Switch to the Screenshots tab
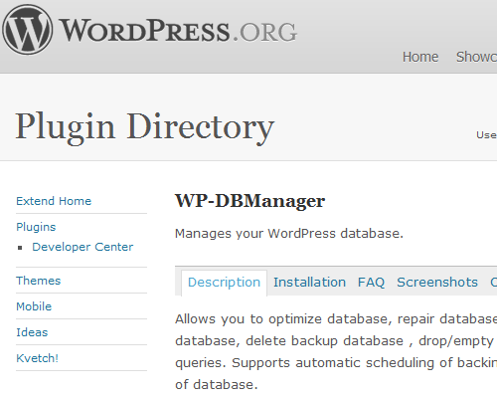 (437, 283)
